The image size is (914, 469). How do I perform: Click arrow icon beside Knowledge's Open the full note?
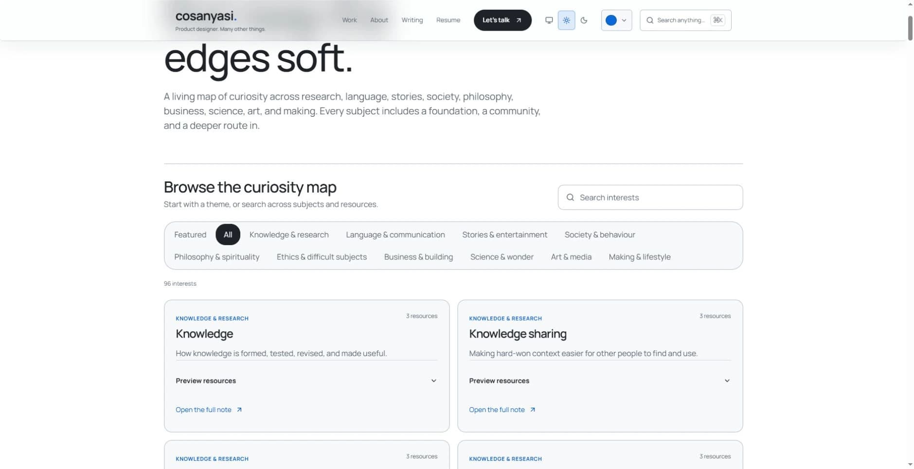pos(239,410)
